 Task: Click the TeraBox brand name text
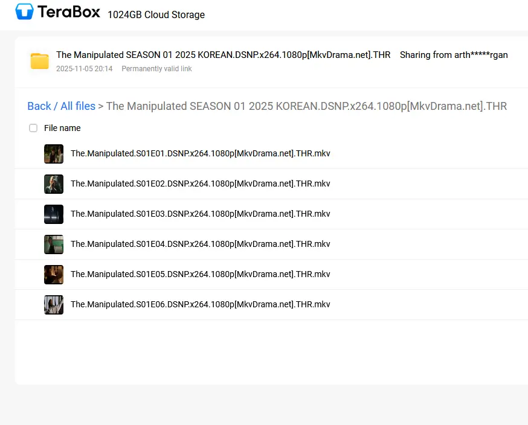pos(69,12)
